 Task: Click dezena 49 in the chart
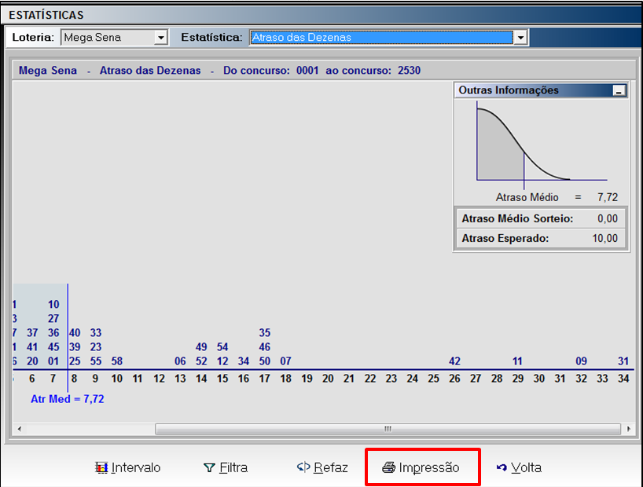[x=201, y=347]
